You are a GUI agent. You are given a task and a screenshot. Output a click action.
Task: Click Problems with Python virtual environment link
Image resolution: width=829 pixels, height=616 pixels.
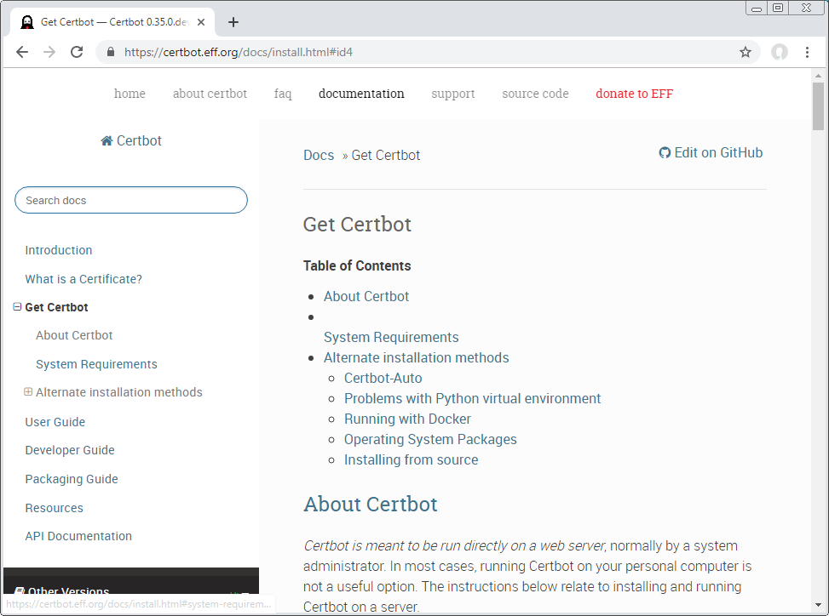point(472,398)
